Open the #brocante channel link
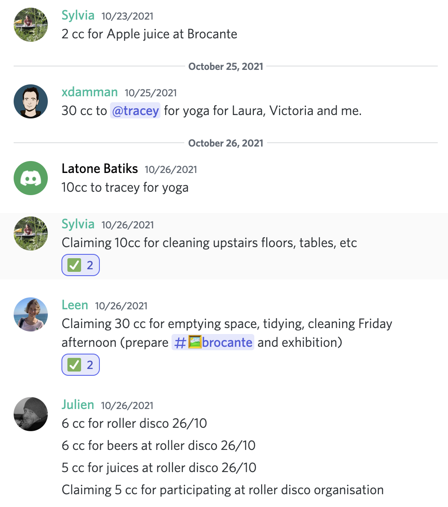This screenshot has width=448, height=507. 213,343
